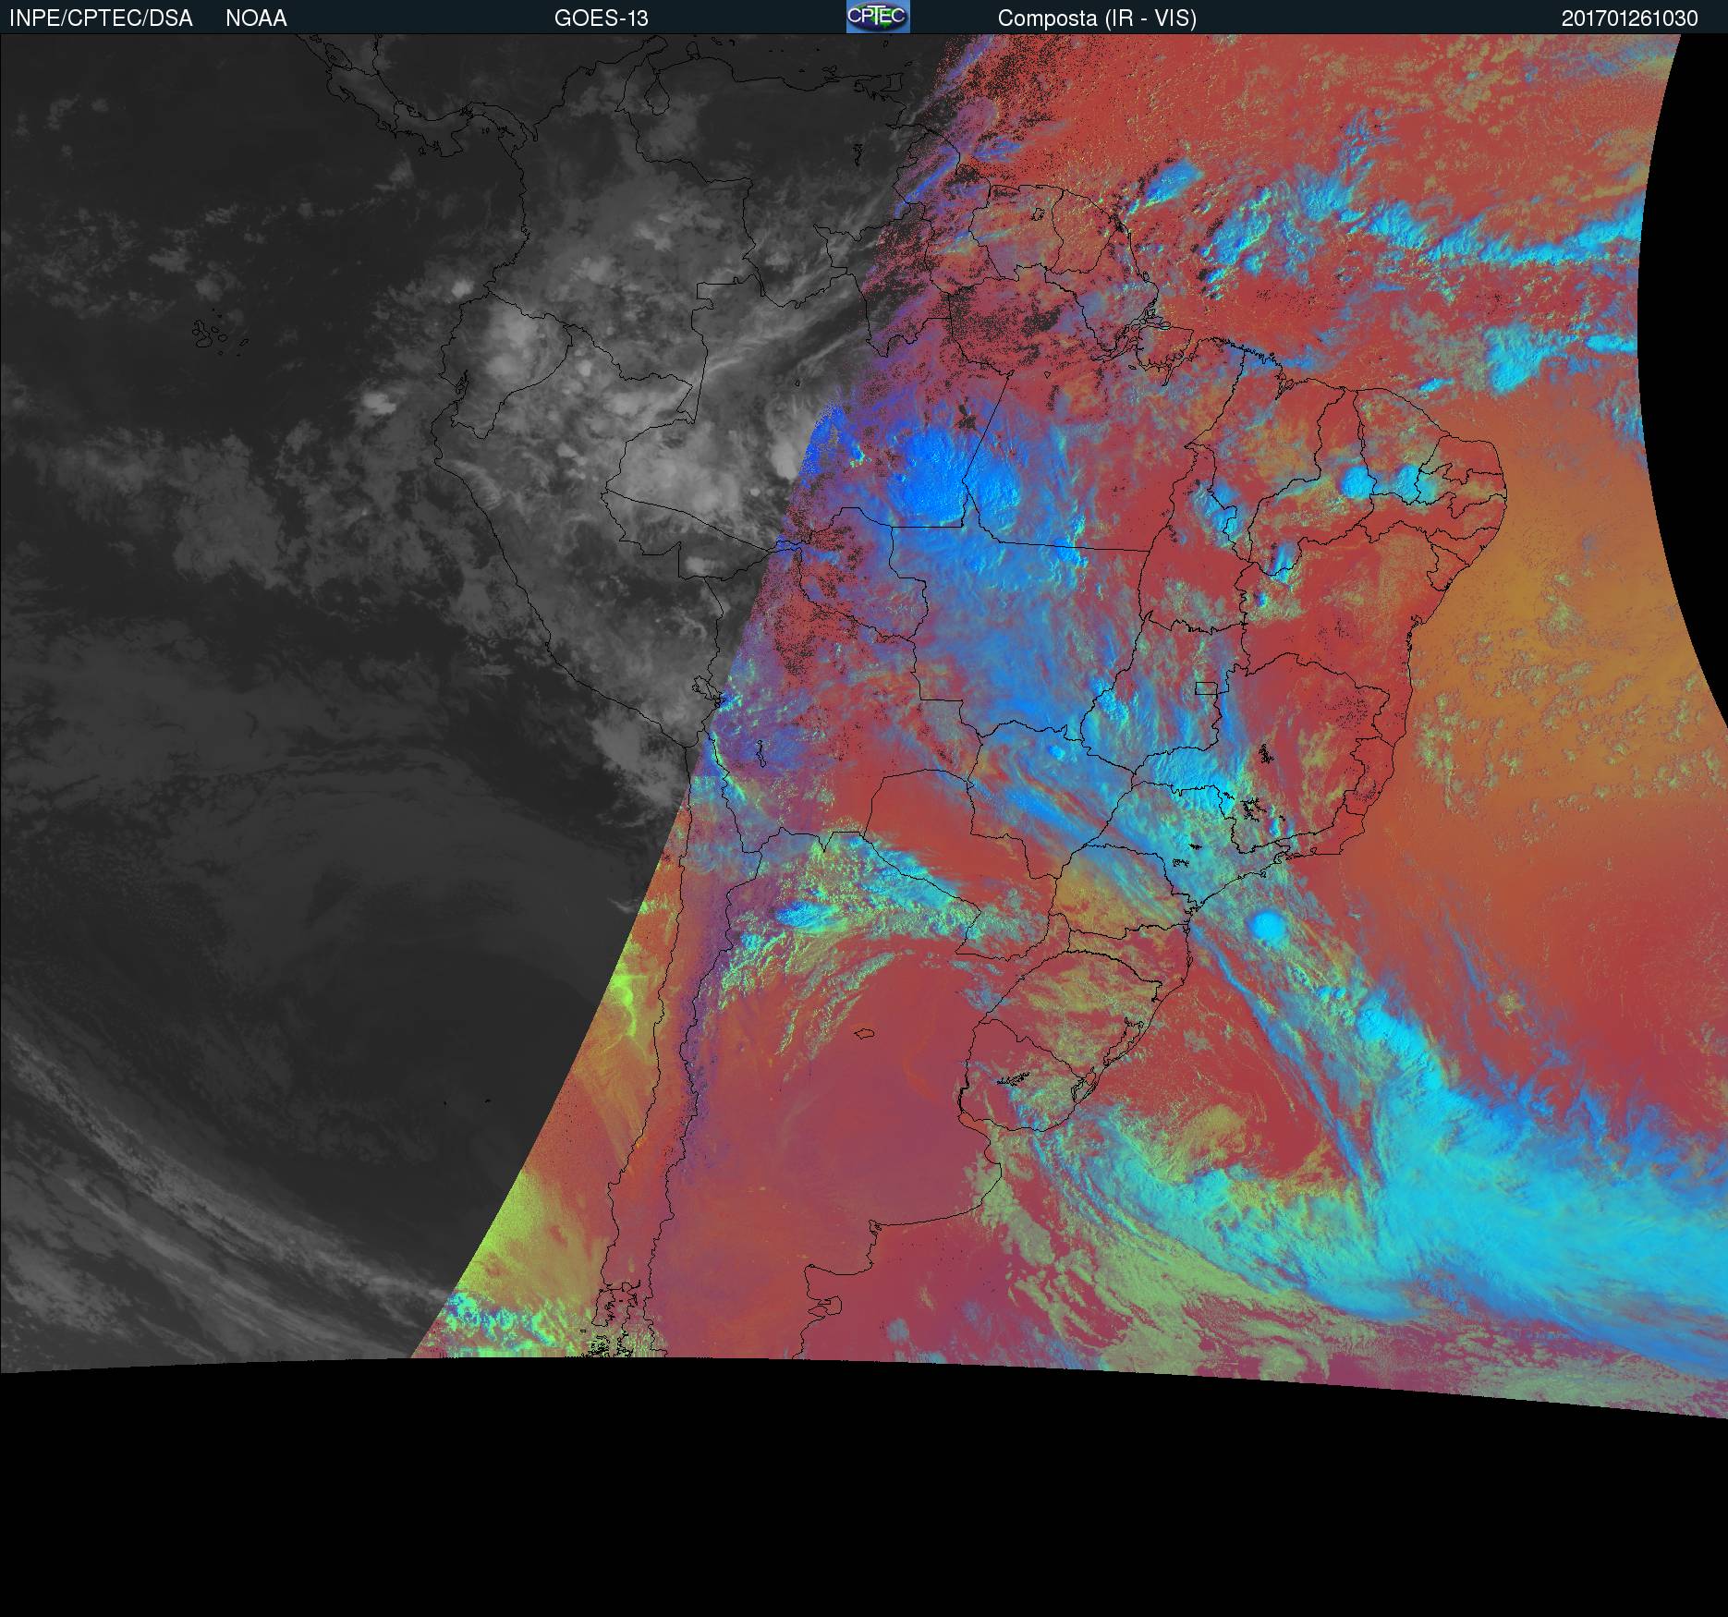Click the CPTEC logo in the header
The width and height of the screenshot is (1728, 1617).
[x=878, y=17]
